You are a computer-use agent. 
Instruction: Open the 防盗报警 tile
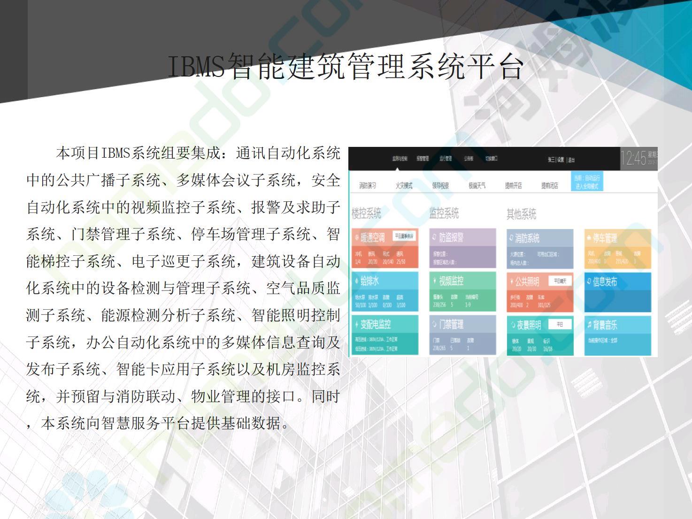tap(462, 248)
